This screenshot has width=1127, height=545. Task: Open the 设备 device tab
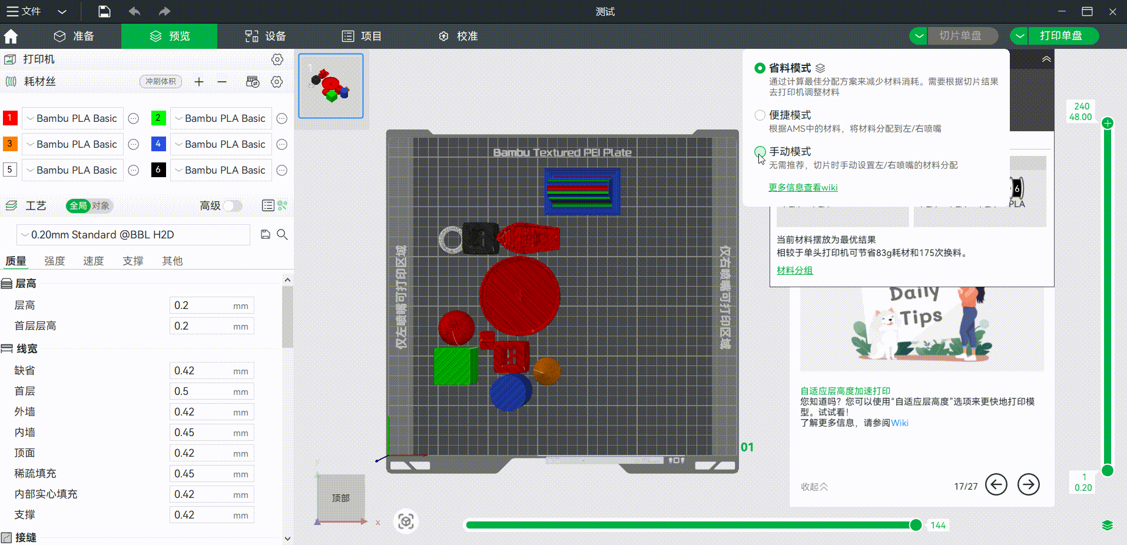coord(266,36)
